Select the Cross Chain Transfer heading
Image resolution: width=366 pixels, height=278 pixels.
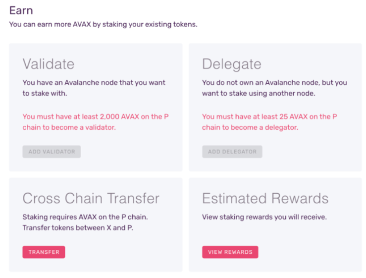tap(91, 199)
